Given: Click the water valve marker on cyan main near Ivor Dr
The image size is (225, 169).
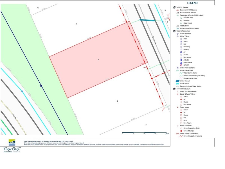Looking at the screenshot, I should click(x=22, y=91).
